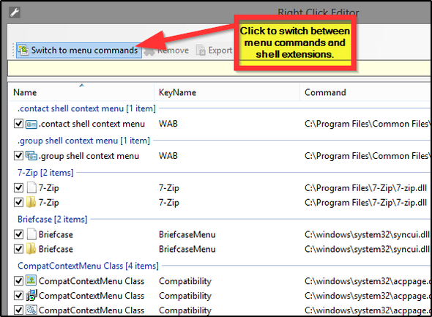Screen dimensions: 432x317
Task: Click Common Files command path in .contact row
Action: click(367, 124)
